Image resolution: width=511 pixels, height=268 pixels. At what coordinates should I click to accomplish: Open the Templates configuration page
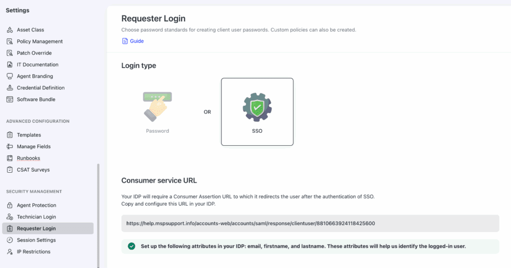pyautogui.click(x=28, y=135)
